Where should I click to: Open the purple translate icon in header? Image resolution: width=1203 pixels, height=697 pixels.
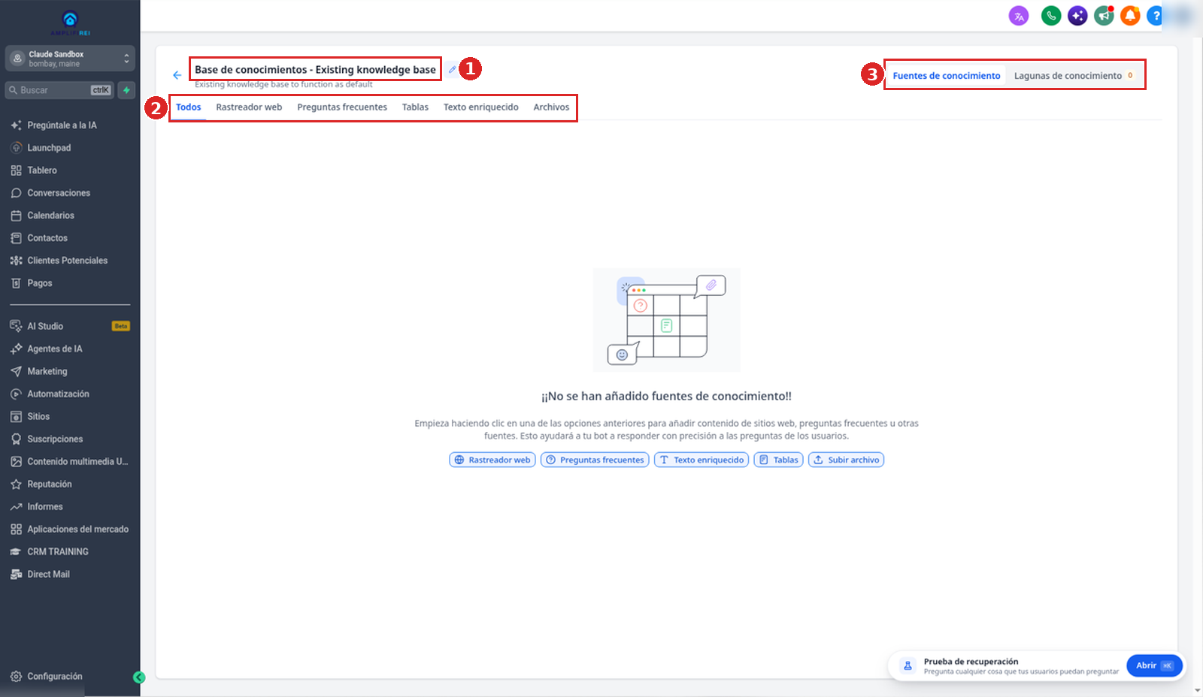1019,16
